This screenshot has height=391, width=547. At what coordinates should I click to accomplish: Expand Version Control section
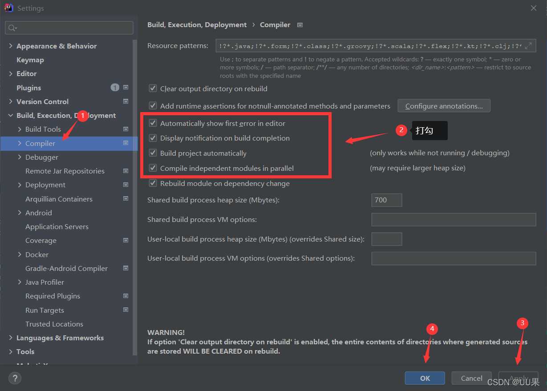(x=11, y=101)
